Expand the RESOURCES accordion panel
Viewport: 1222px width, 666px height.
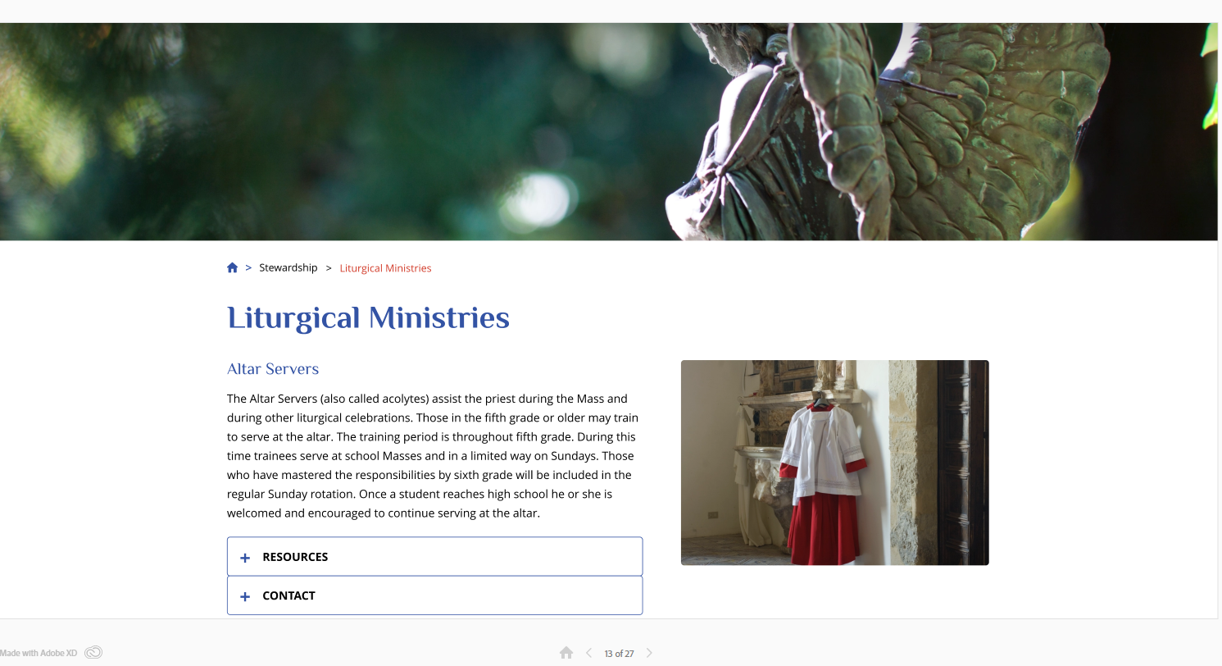pyautogui.click(x=434, y=557)
